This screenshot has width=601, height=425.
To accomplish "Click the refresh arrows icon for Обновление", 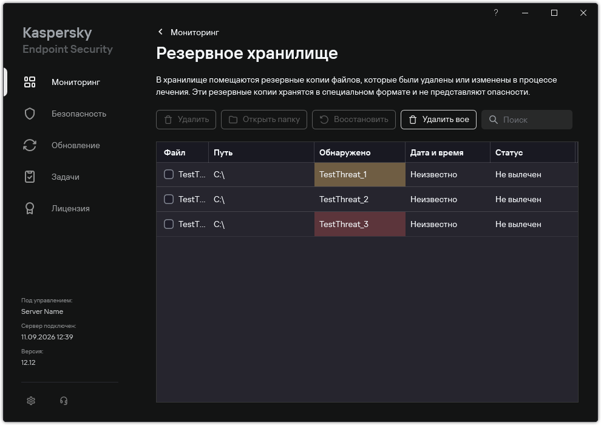I will (x=30, y=145).
